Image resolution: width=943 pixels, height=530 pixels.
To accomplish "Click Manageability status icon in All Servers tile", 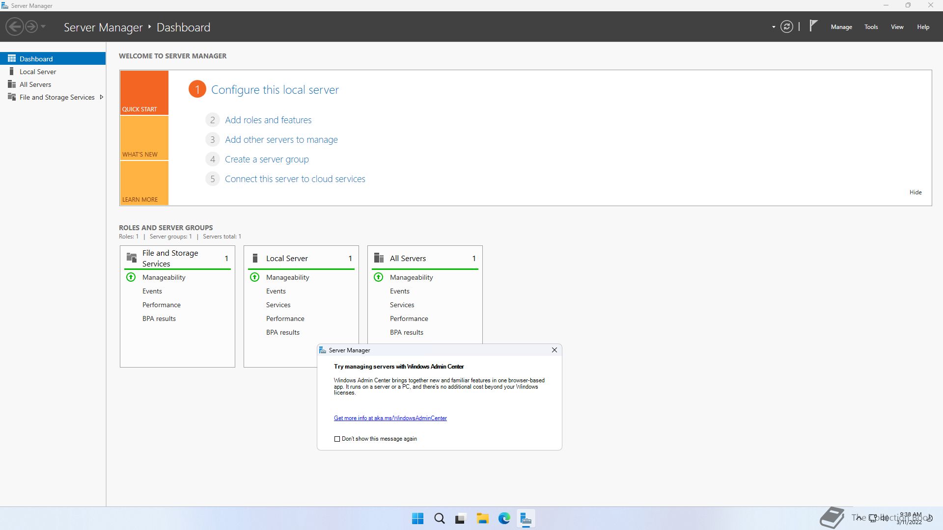I will tap(379, 277).
